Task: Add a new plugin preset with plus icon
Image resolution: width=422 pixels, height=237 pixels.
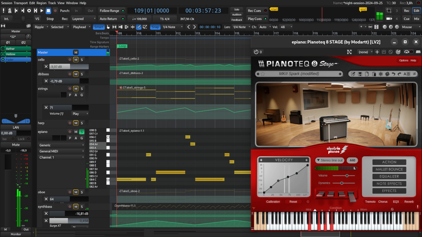Action: pos(377,52)
